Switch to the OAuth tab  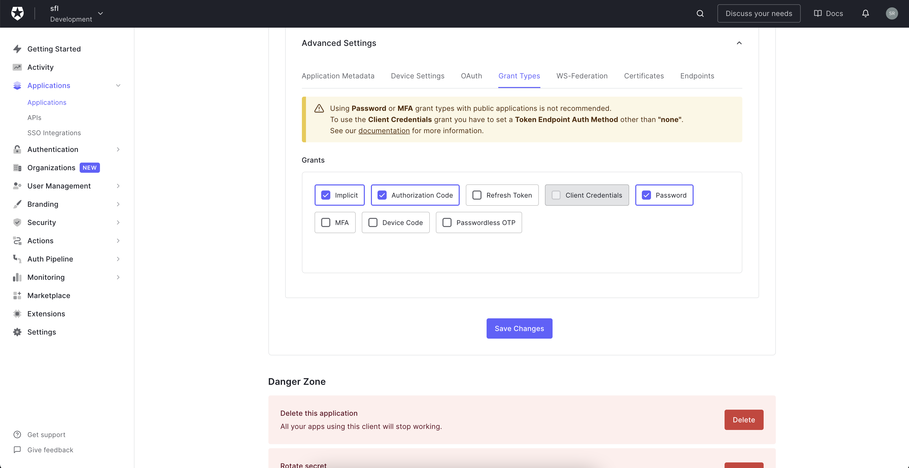tap(471, 76)
